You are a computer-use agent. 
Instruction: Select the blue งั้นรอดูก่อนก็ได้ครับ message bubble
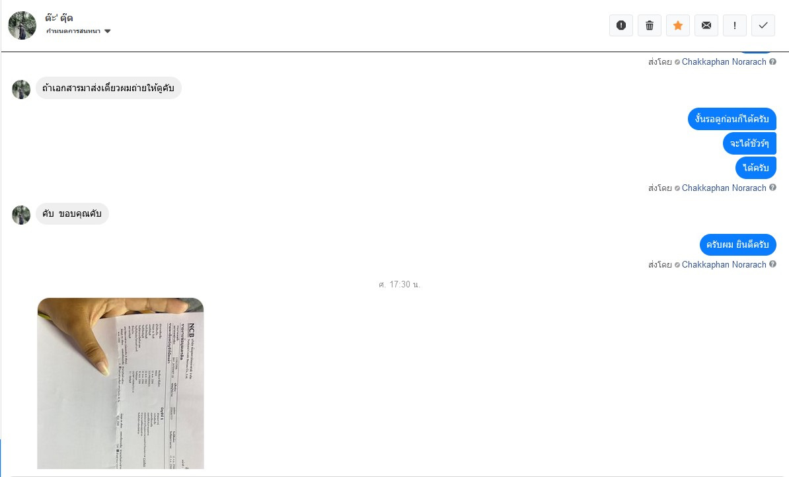click(x=732, y=119)
